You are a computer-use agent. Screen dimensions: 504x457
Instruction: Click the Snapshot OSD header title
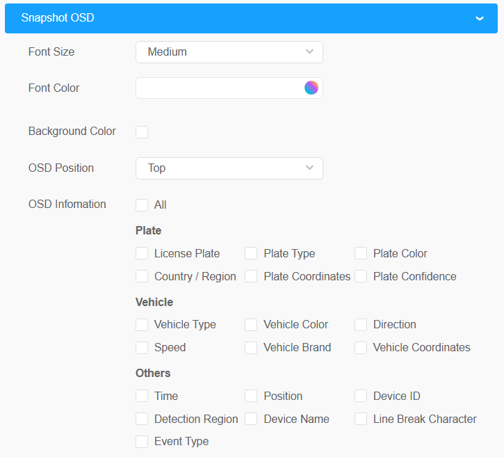58,17
